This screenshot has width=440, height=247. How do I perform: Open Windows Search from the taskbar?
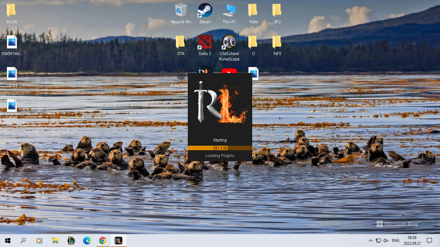(23, 240)
